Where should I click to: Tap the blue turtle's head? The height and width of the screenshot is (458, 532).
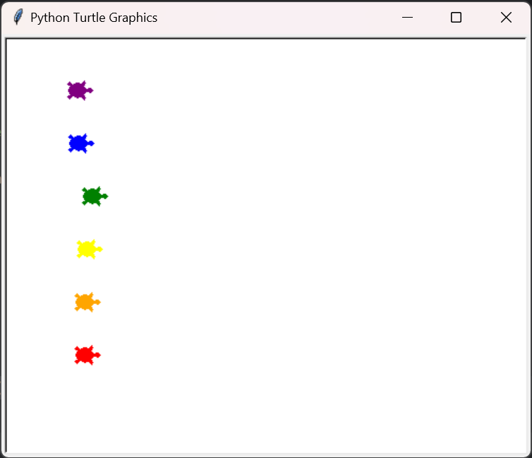click(x=91, y=143)
